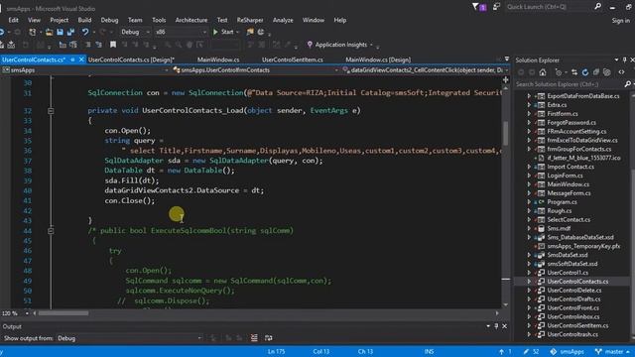Close the Output panel
The width and height of the screenshot is (635, 357).
pyautogui.click(x=505, y=326)
